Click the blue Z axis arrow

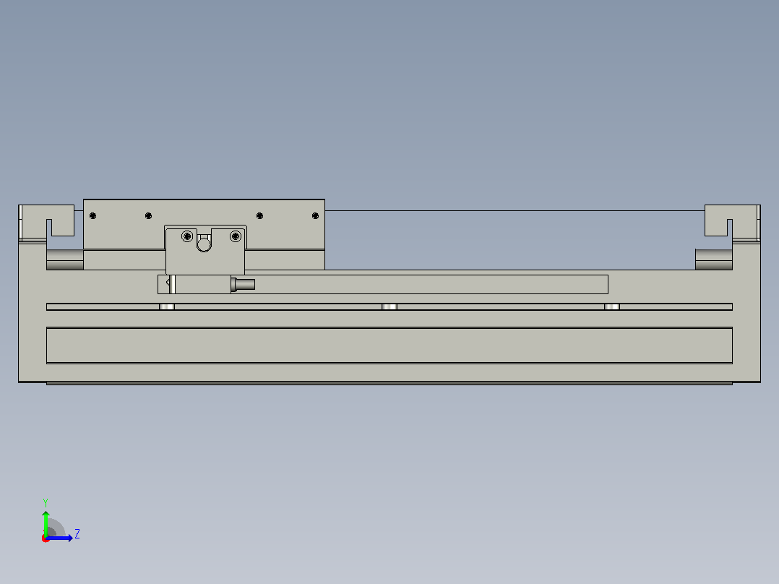(x=59, y=538)
